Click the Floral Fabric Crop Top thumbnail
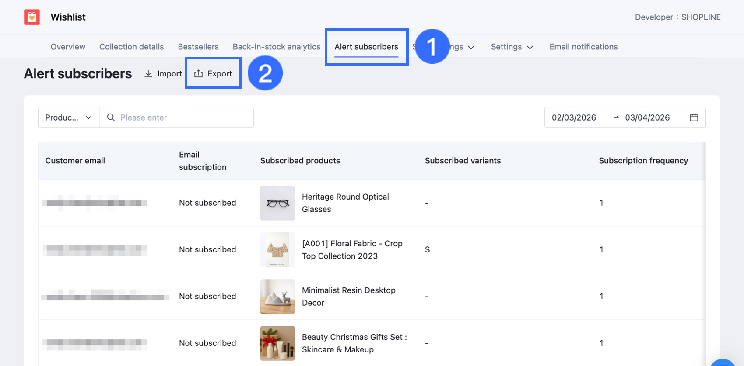This screenshot has width=744, height=366. pyautogui.click(x=277, y=250)
